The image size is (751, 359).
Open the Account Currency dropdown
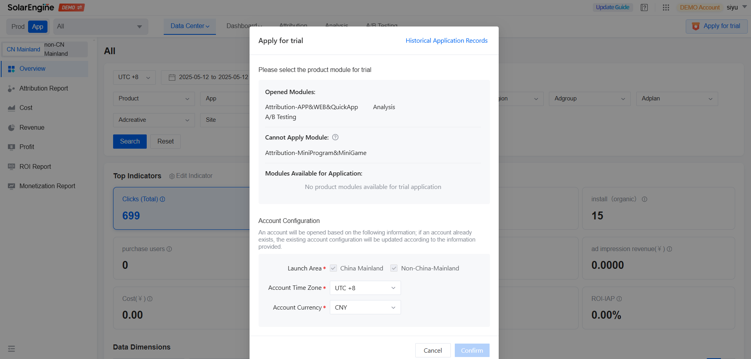click(x=365, y=308)
